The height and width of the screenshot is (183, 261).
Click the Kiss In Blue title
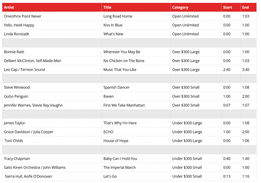[113, 25]
